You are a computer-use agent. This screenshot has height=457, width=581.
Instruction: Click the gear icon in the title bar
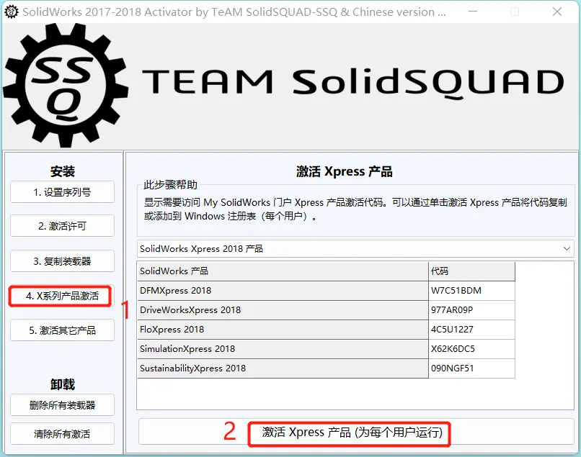pos(11,12)
